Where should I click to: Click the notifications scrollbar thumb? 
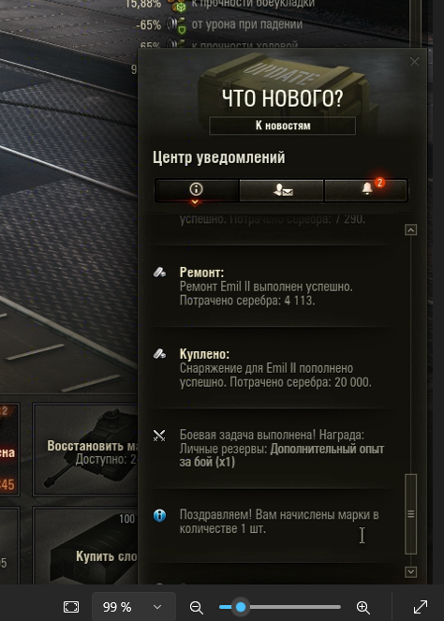click(x=410, y=514)
